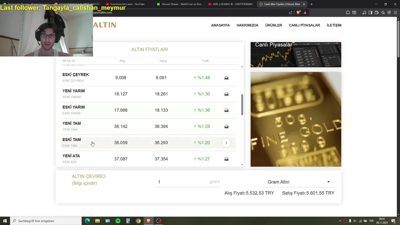
Task: Open Brave Leo AI sparkle icon
Action: 383,12
